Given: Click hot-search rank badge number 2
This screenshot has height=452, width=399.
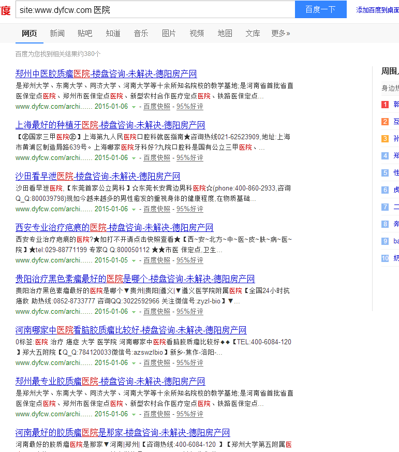Looking at the screenshot, I should pos(385,122).
